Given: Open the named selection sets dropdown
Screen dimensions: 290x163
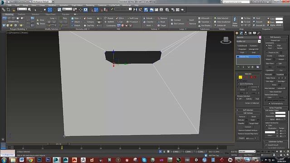Looking at the screenshot, I should point(123,9).
